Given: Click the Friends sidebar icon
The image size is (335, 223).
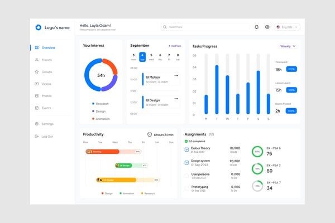Looking at the screenshot, I should 37,60.
